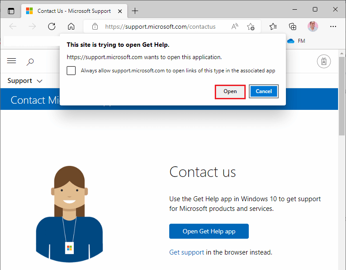Open the Favorites list icon
Screen dimensions: 346x270
[x=273, y=26]
